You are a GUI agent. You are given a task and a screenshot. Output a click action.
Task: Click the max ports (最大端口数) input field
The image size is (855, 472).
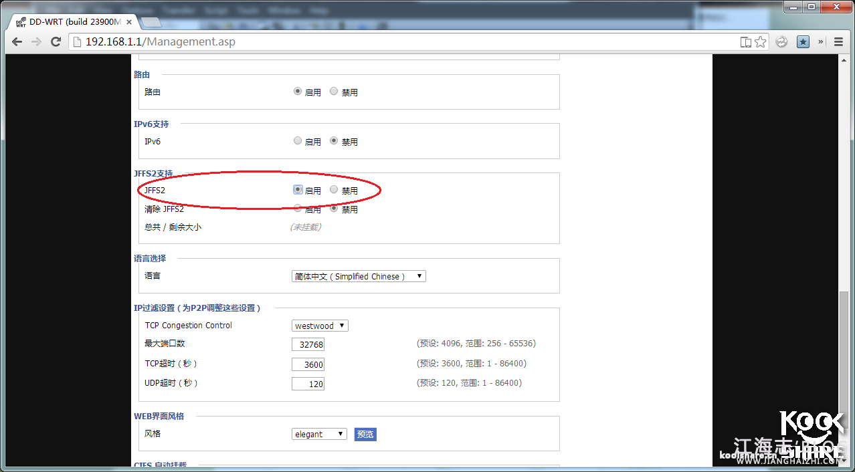pyautogui.click(x=308, y=345)
